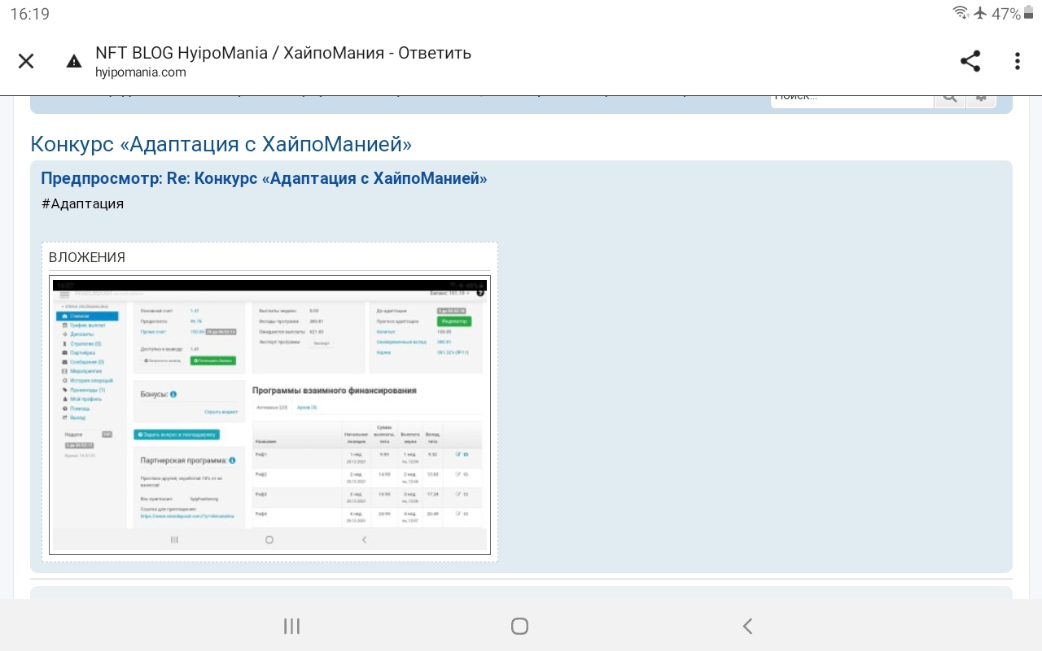Tap the airplane mode status icon

(x=980, y=13)
